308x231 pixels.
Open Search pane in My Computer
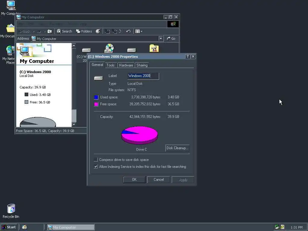64,31
